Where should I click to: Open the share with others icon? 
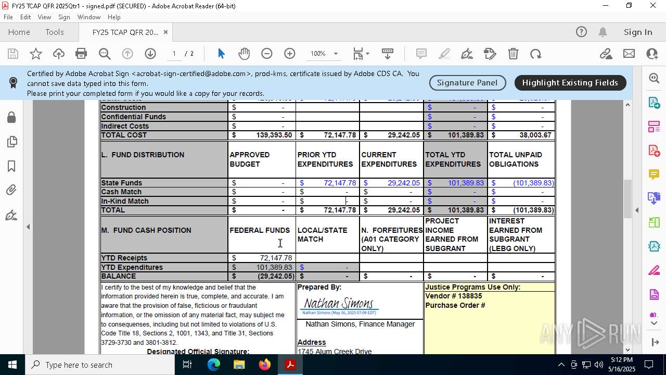pyautogui.click(x=652, y=54)
